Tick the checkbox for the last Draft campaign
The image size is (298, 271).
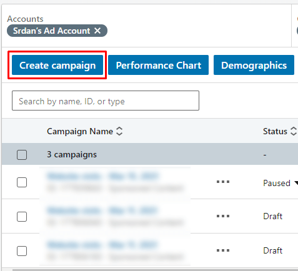tap(22, 251)
